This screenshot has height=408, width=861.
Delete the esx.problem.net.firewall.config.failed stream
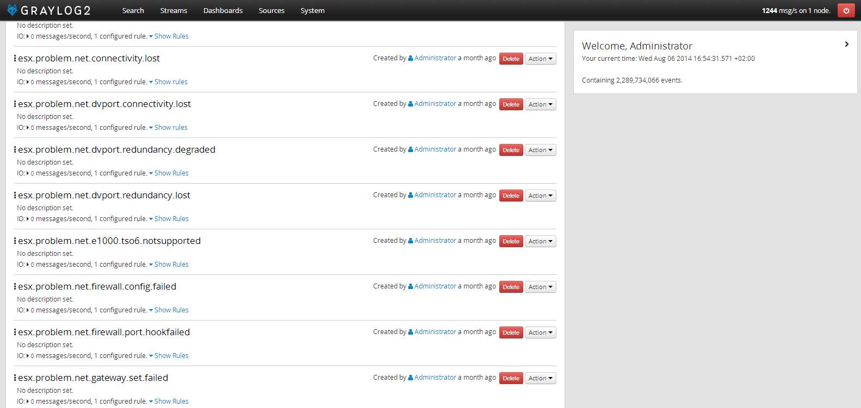tap(511, 287)
